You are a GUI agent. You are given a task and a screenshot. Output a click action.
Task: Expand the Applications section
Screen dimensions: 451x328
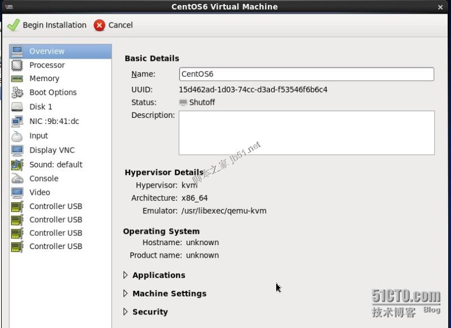point(125,275)
